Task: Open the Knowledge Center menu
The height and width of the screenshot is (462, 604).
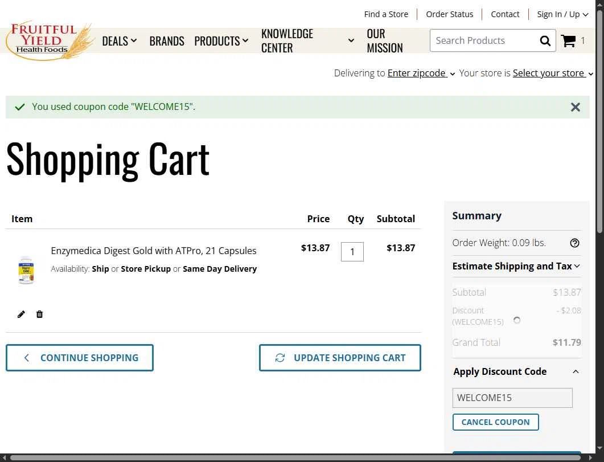Action: click(307, 41)
